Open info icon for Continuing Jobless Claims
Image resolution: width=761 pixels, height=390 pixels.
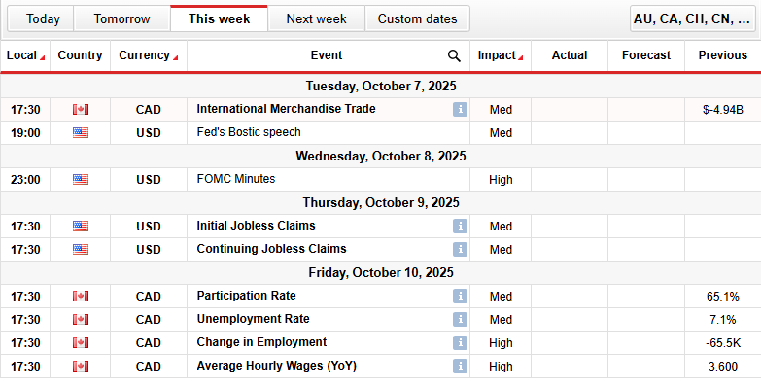[460, 250]
